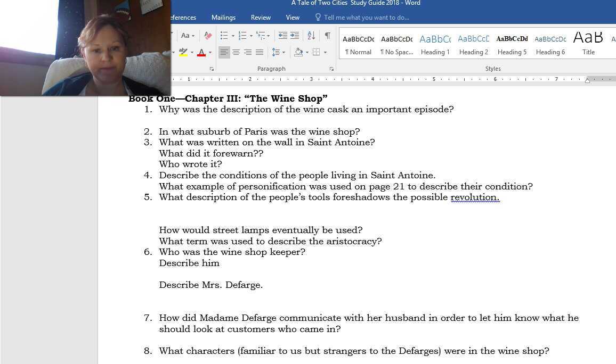The image size is (616, 364).
Task: Toggle justify paragraph alignment
Action: tap(260, 52)
